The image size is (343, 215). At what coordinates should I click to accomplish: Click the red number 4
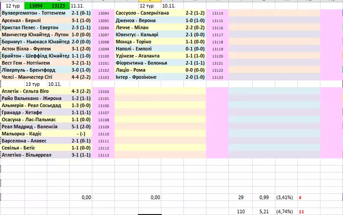click(300, 197)
